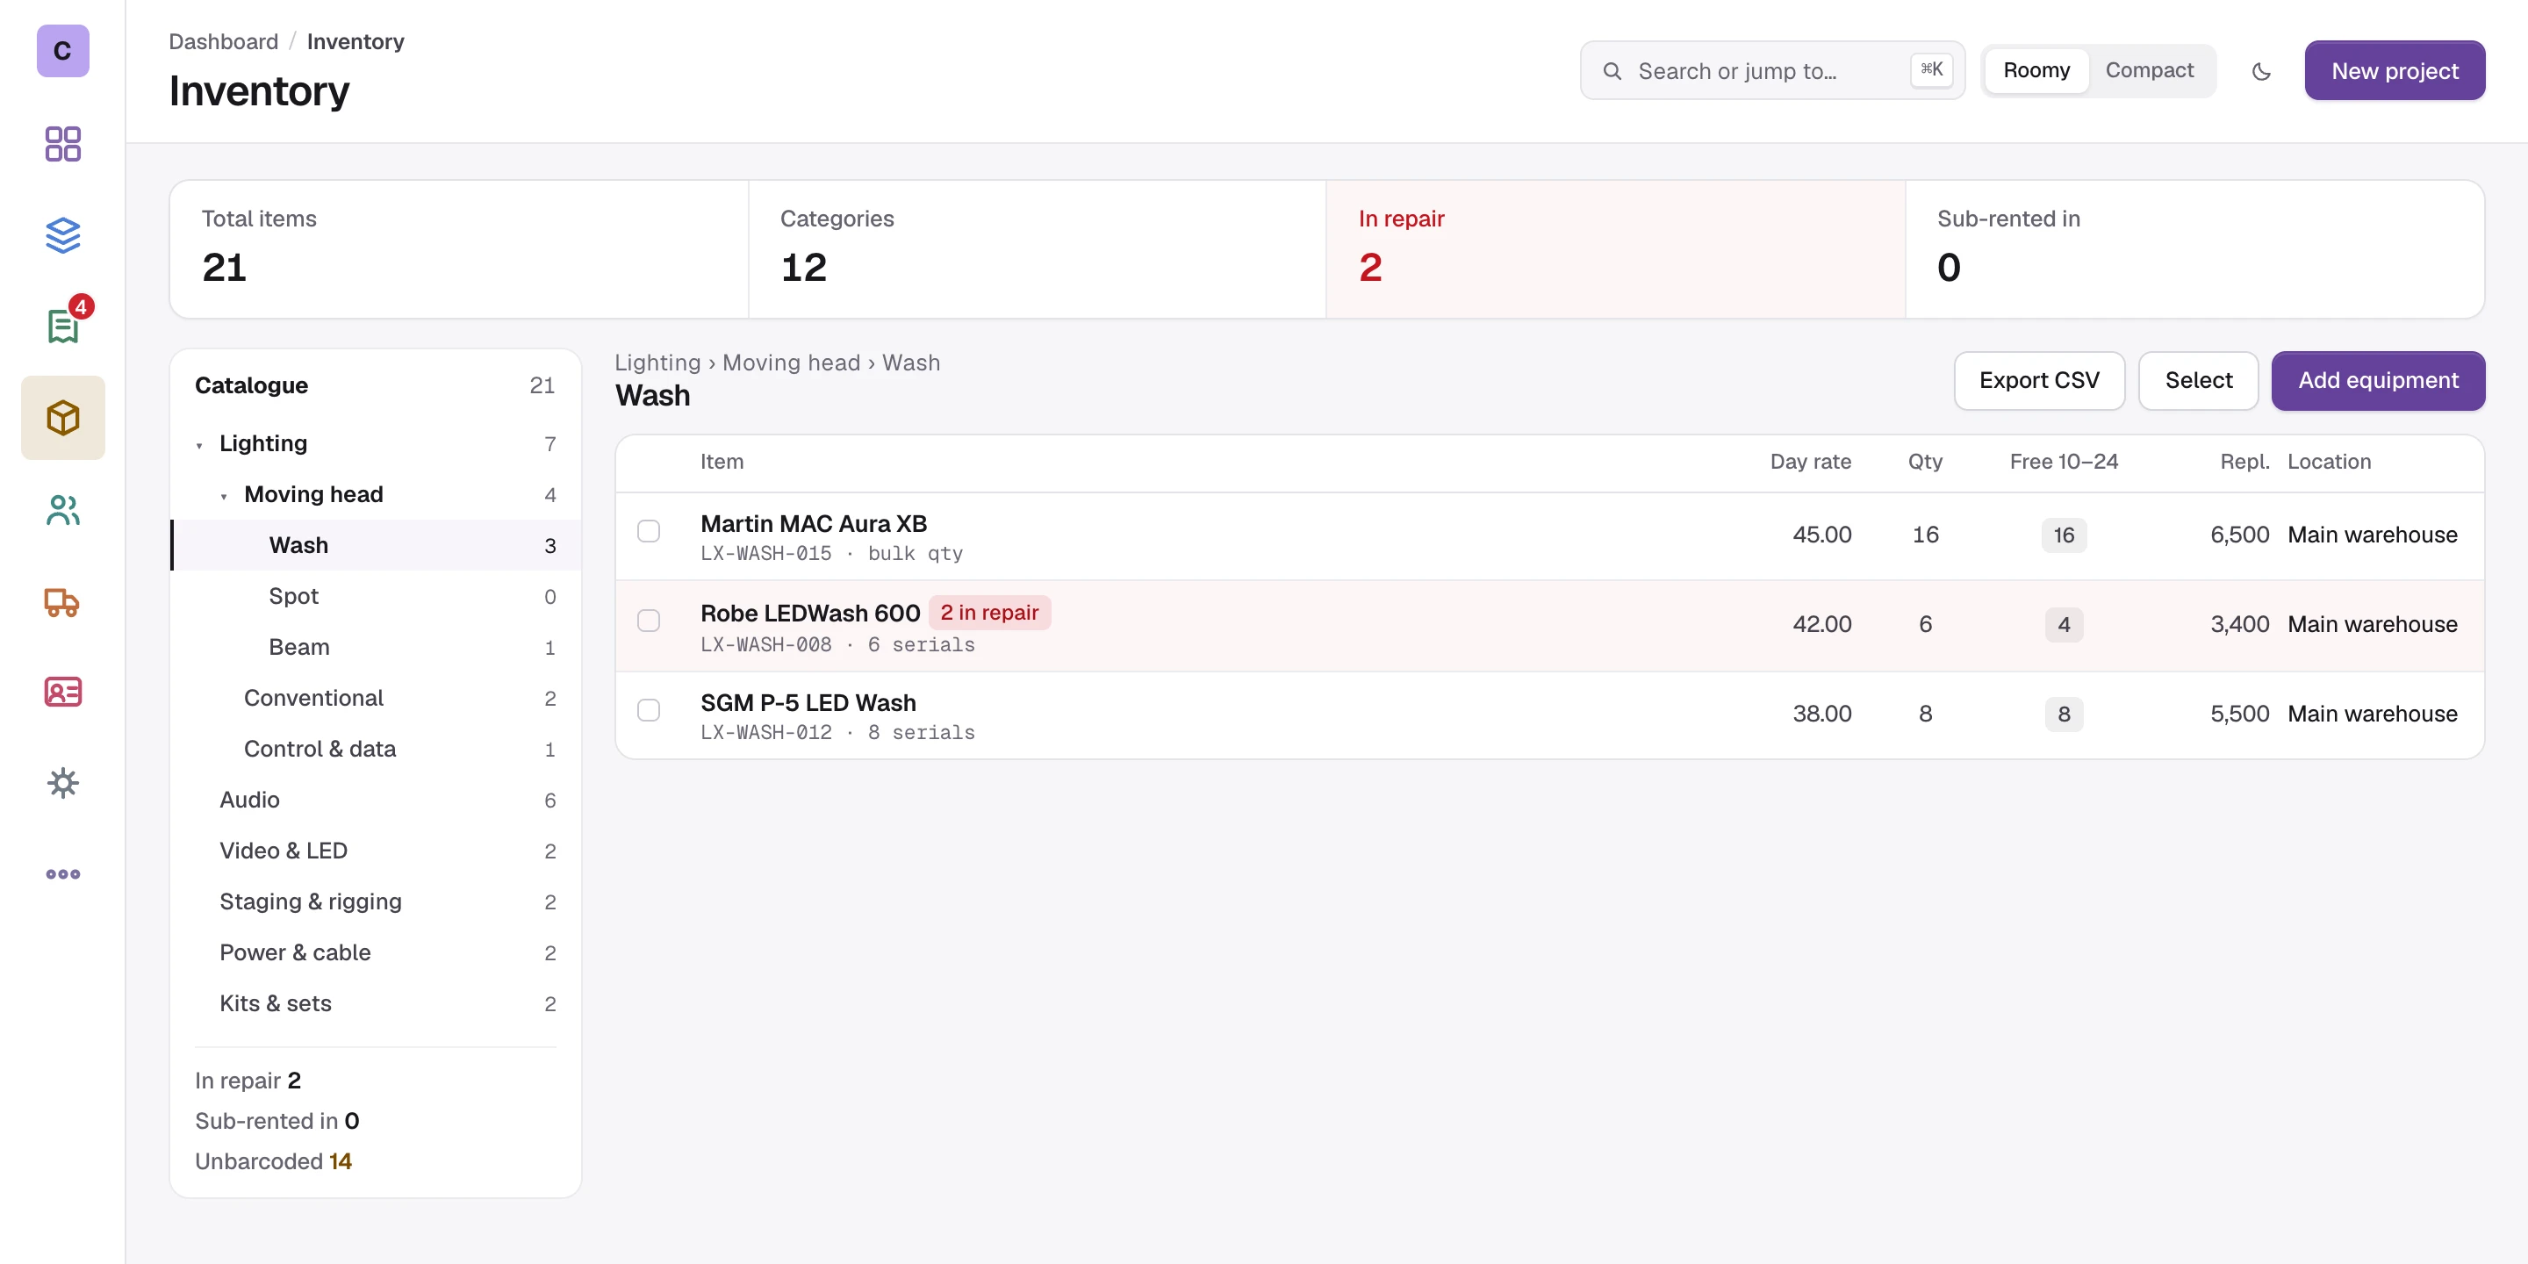Check the Martin MAC Aura XB row checkbox

(649, 531)
